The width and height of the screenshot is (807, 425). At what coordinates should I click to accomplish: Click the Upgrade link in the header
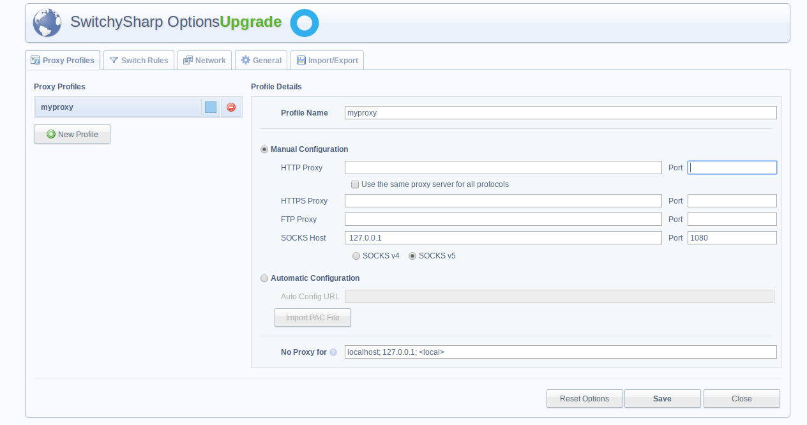[251, 22]
